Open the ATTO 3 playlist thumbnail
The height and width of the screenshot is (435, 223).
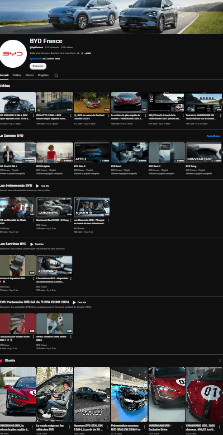[92, 152]
